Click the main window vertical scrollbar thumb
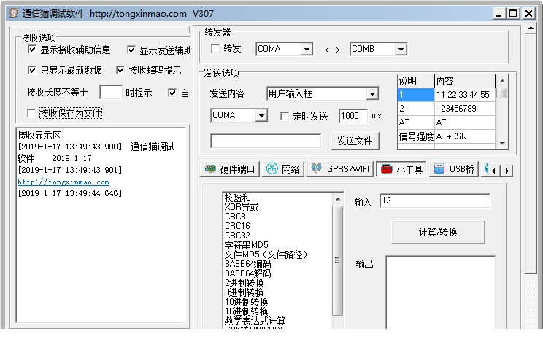The height and width of the screenshot is (342, 543). click(x=531, y=154)
